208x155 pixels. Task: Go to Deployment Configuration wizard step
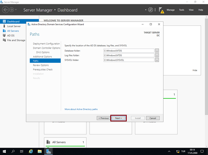(x=46, y=44)
